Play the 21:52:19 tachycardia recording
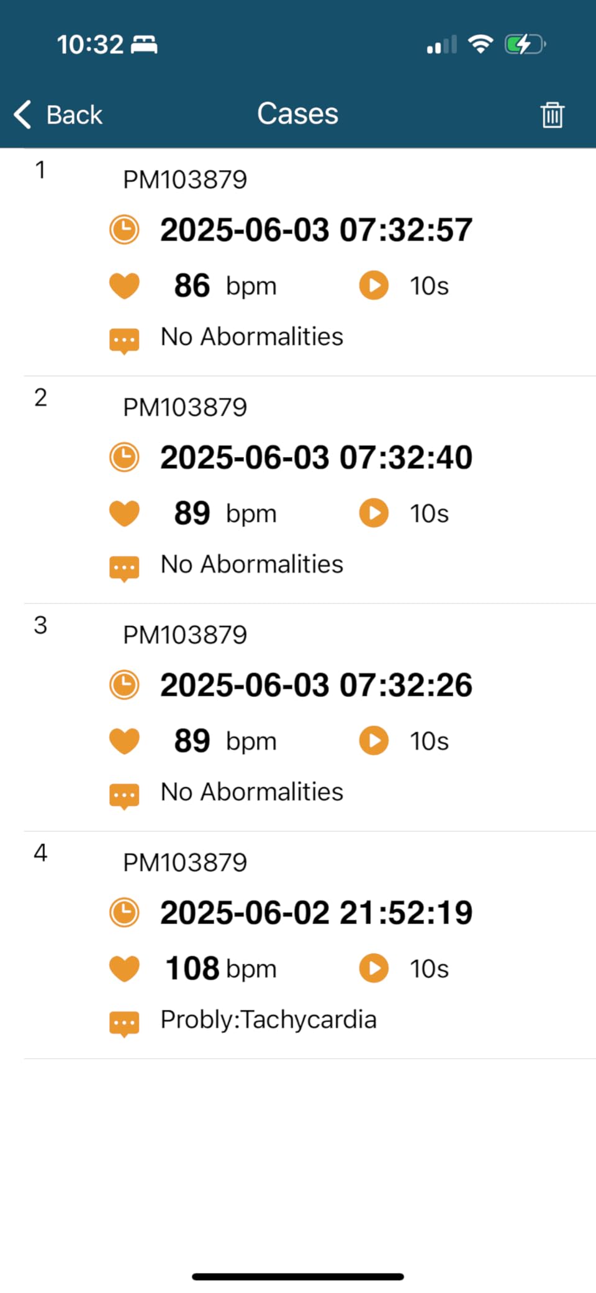The width and height of the screenshot is (596, 1293). coord(374,968)
